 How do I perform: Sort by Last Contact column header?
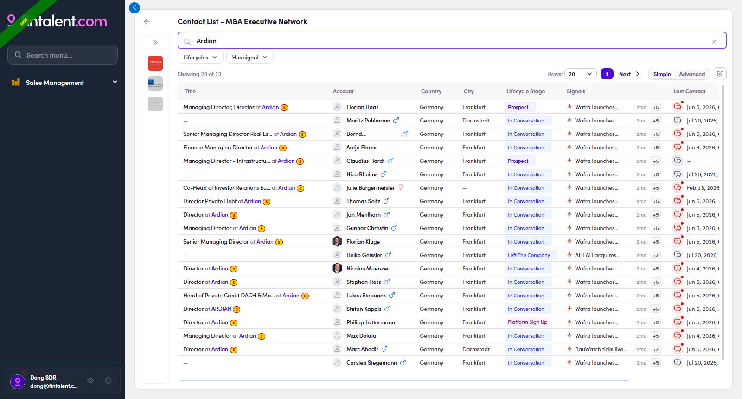click(689, 91)
